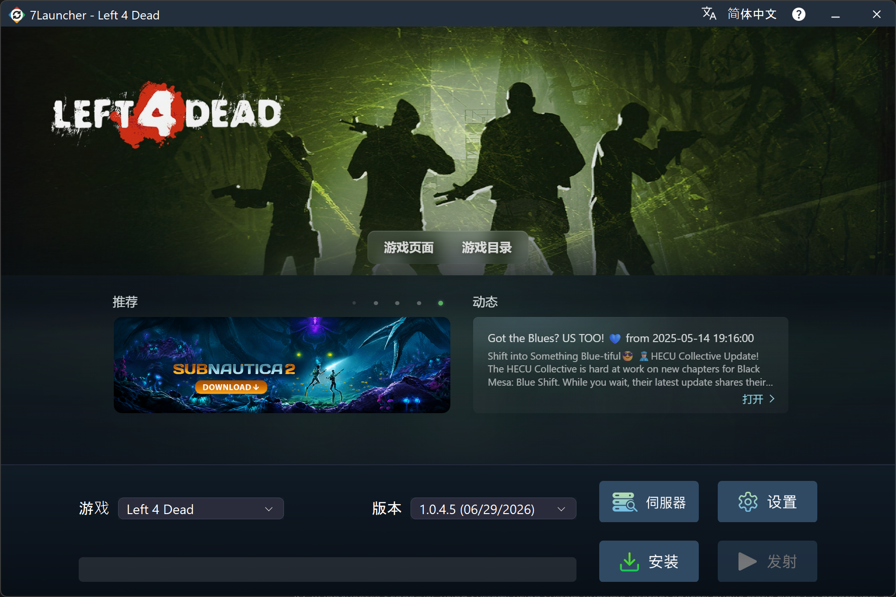896x597 pixels.
Task: Click the 7Launcher logo in the title bar
Action: click(17, 15)
